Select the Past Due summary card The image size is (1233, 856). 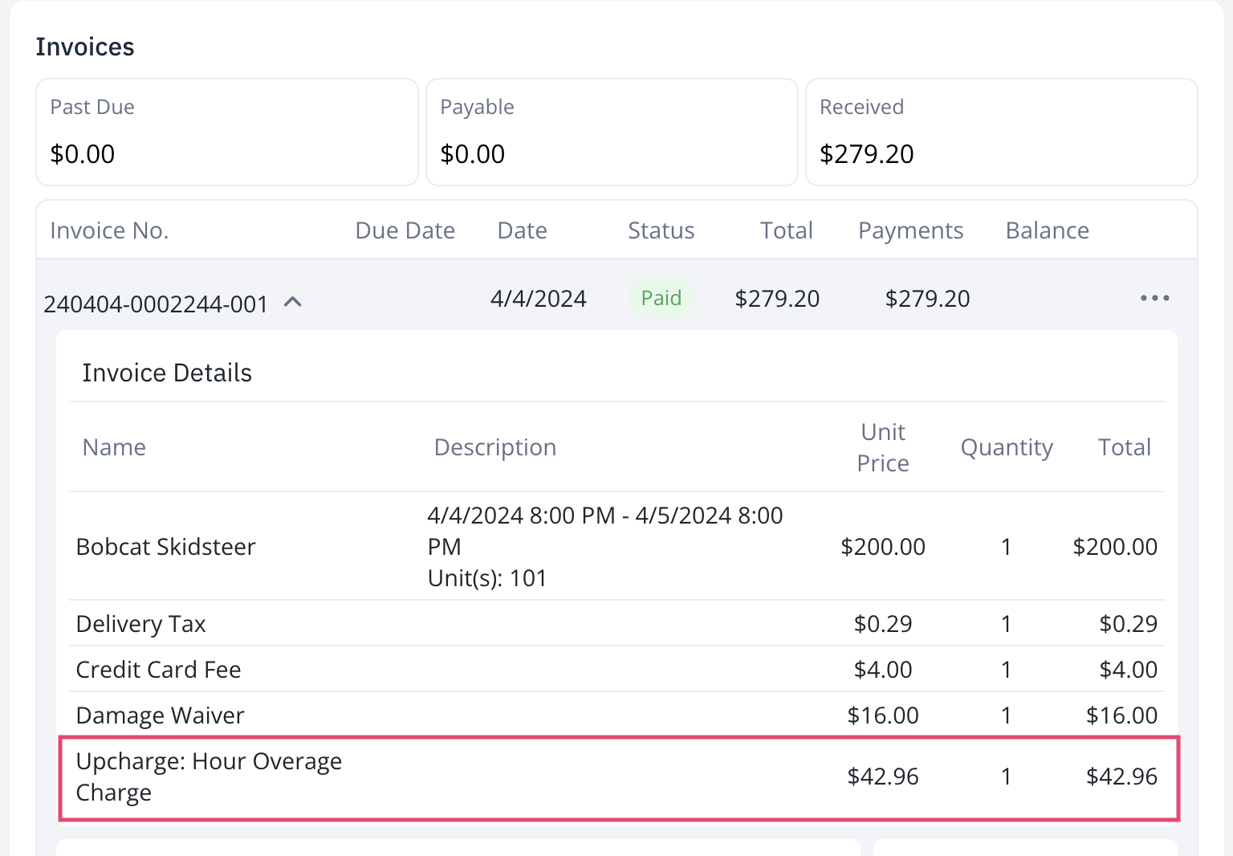[227, 132]
